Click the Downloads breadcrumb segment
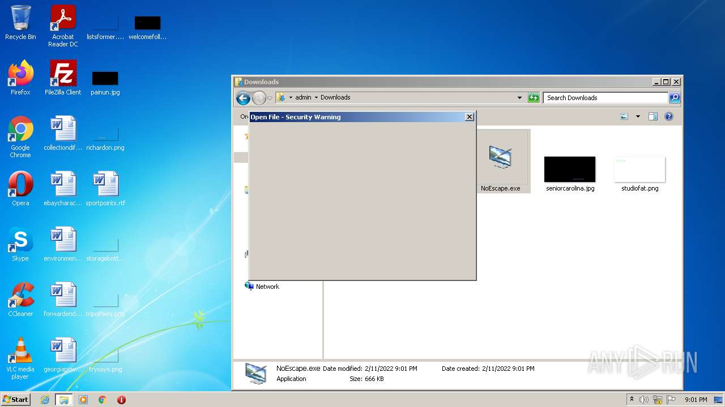The width and height of the screenshot is (725, 407). (335, 97)
